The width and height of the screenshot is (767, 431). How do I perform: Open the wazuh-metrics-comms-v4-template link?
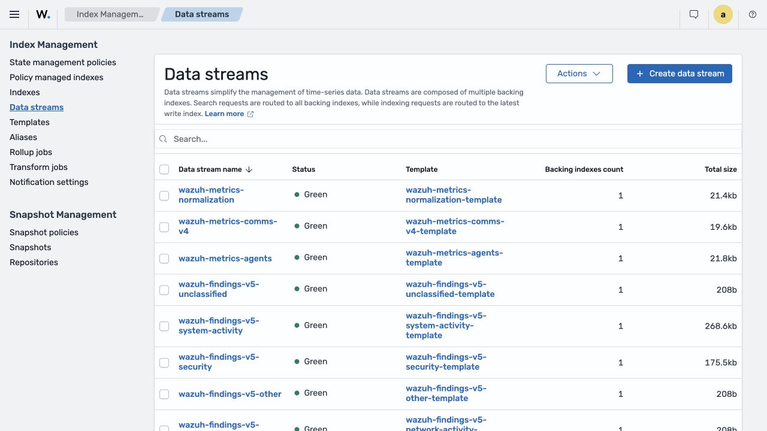pos(455,226)
